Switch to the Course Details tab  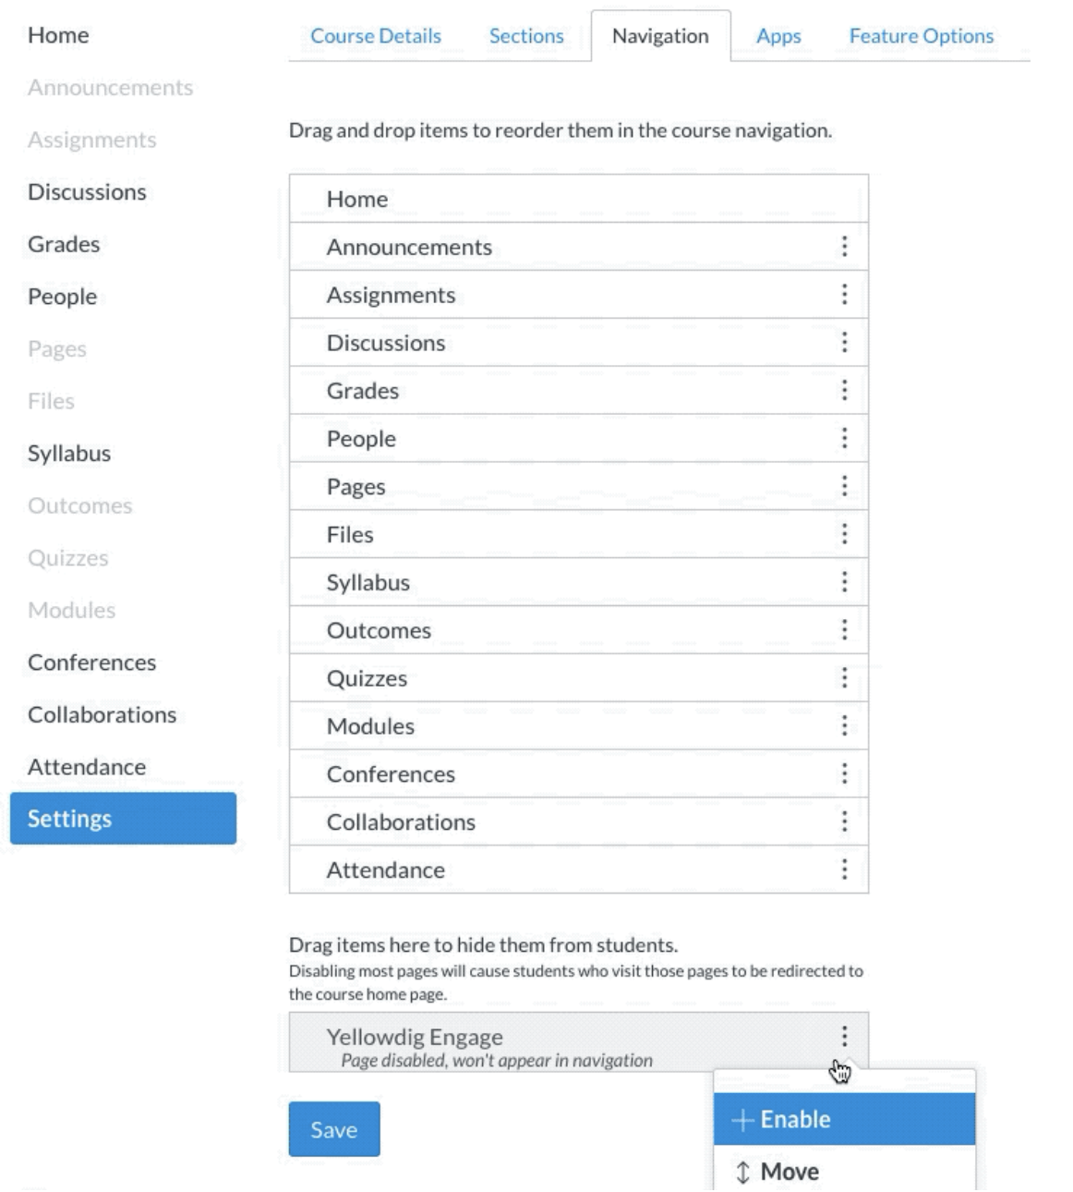click(x=376, y=36)
